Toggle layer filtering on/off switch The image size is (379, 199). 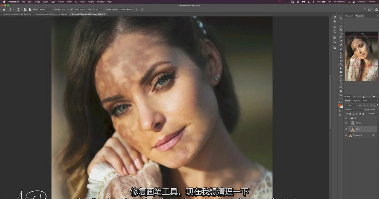378,105
